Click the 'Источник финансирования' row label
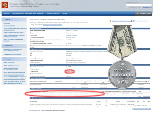Viewport: 153px width, 113px height. (x=37, y=58)
